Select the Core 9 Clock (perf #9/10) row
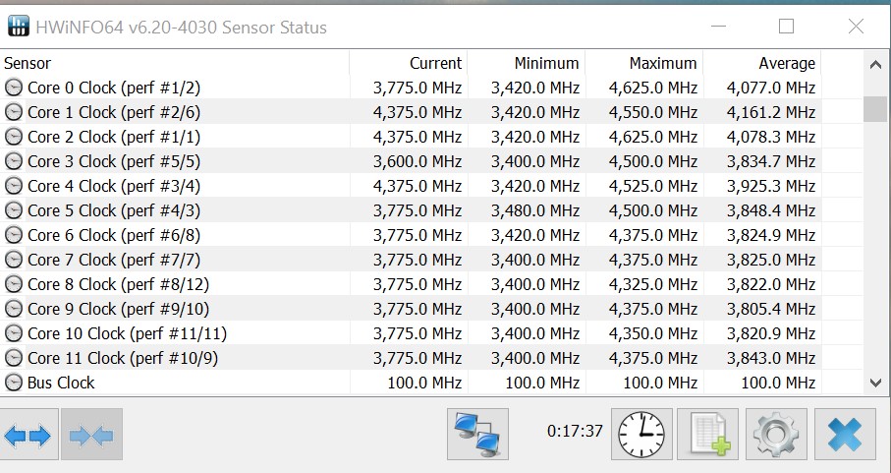 pos(411,309)
